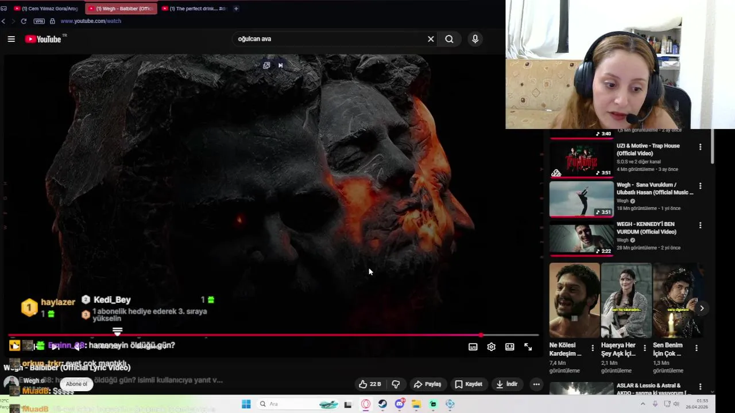Open player settings gear

(x=491, y=347)
